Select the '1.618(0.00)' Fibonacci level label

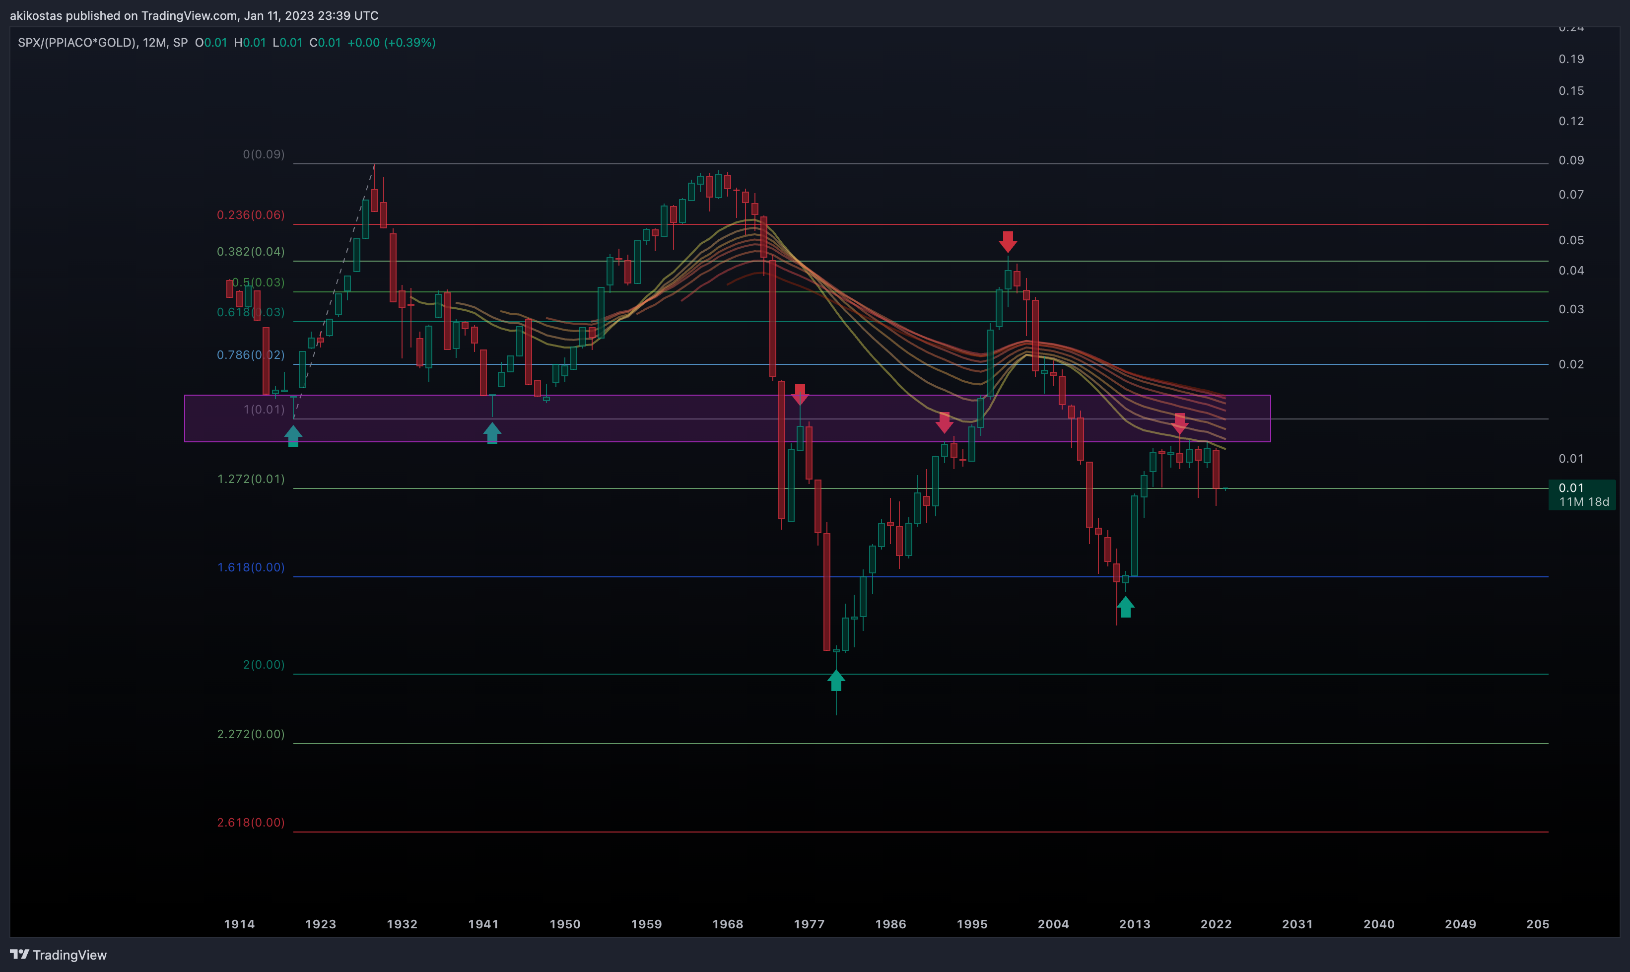point(251,567)
